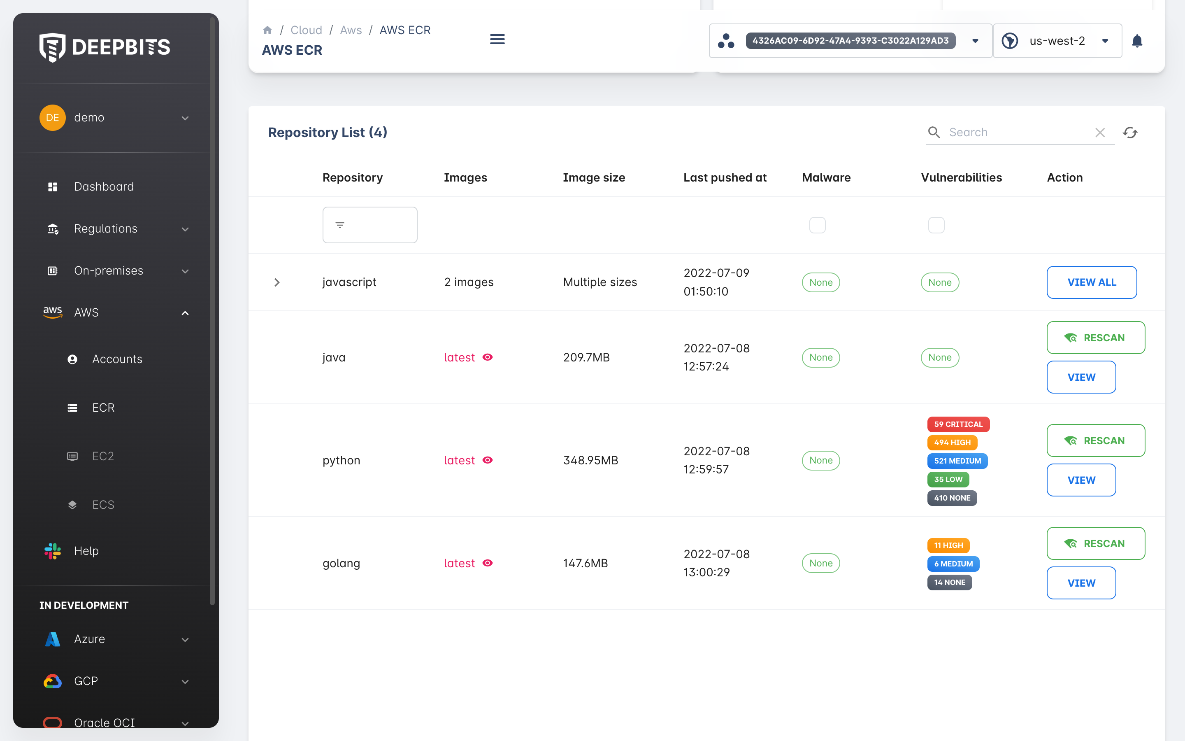This screenshot has height=741, width=1185.
Task: Click RESCAN for the golang repository
Action: tap(1095, 543)
